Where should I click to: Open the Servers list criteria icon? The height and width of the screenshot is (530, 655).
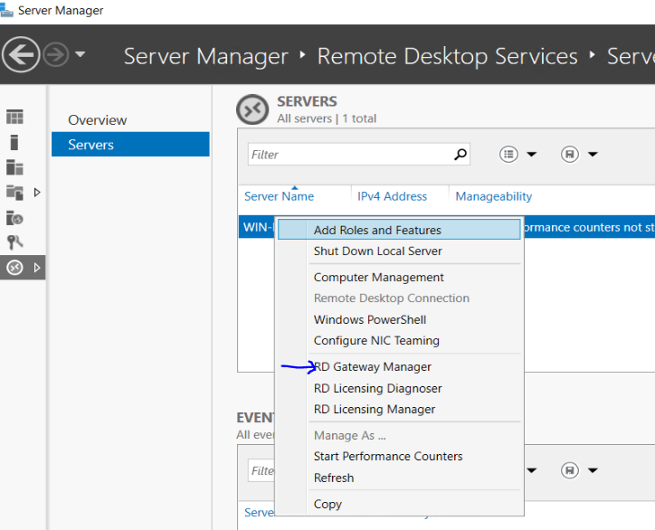pos(508,155)
